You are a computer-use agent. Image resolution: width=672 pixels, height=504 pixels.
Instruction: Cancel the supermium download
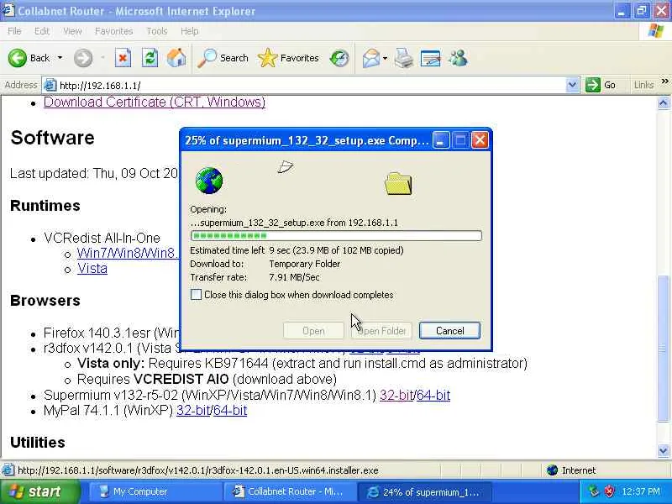click(449, 330)
